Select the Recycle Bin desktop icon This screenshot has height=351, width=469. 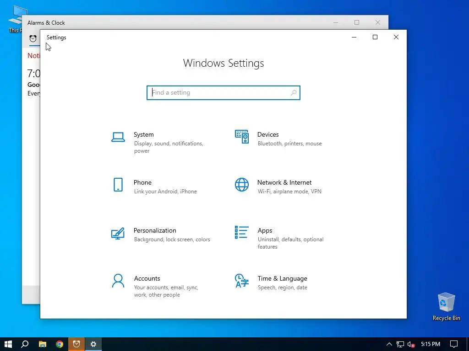446,307
